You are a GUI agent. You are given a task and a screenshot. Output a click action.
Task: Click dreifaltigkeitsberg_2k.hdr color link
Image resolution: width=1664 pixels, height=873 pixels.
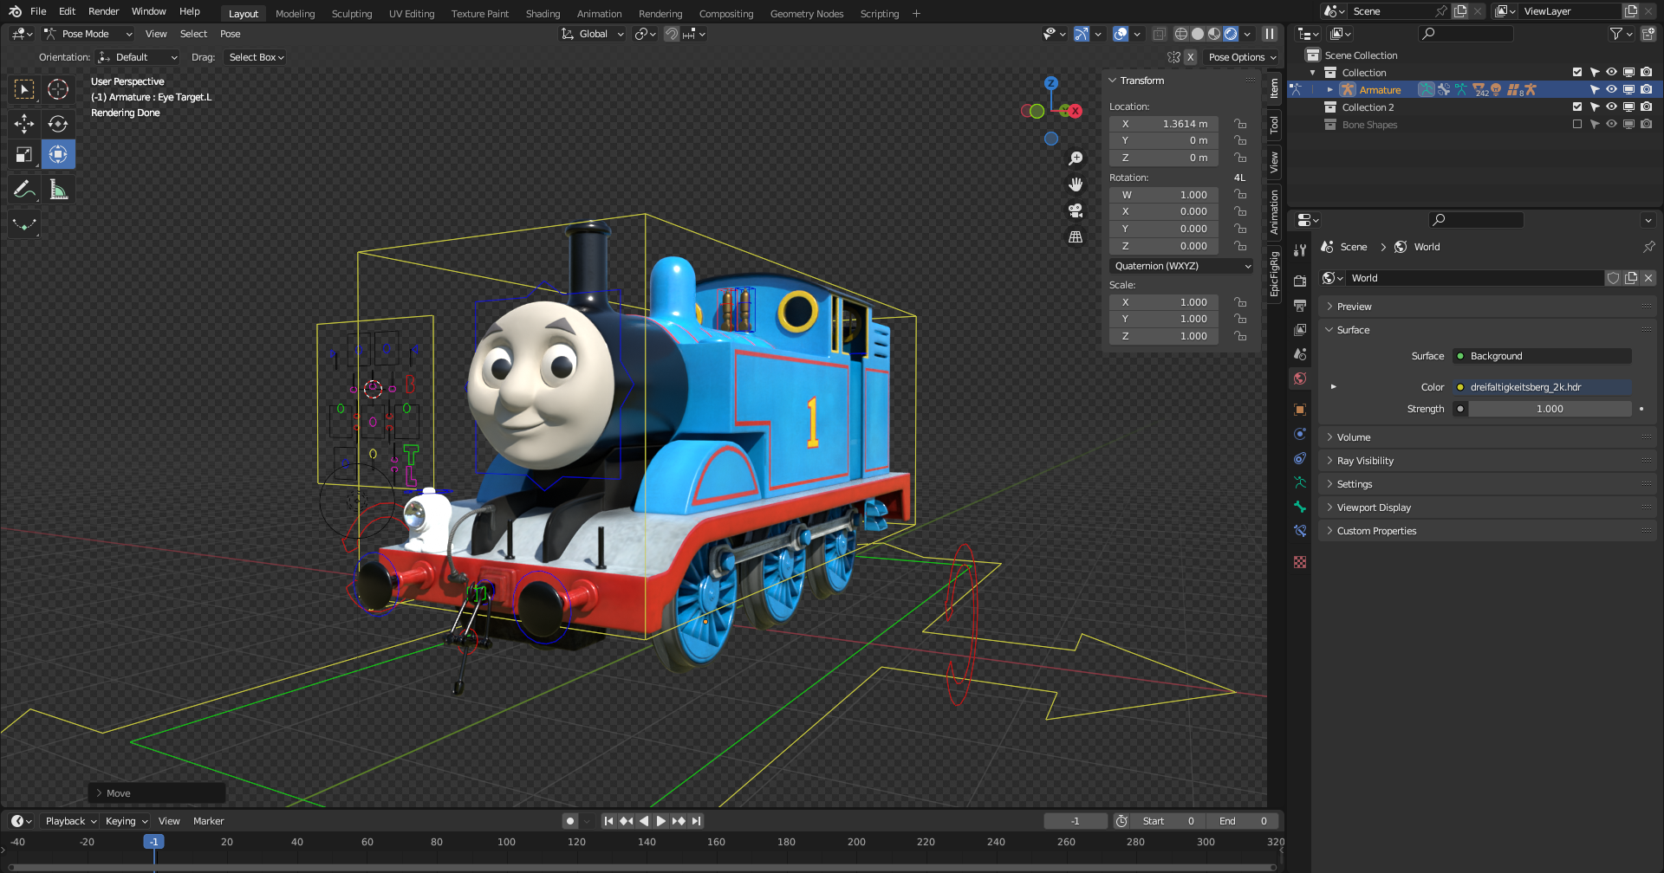[1542, 387]
